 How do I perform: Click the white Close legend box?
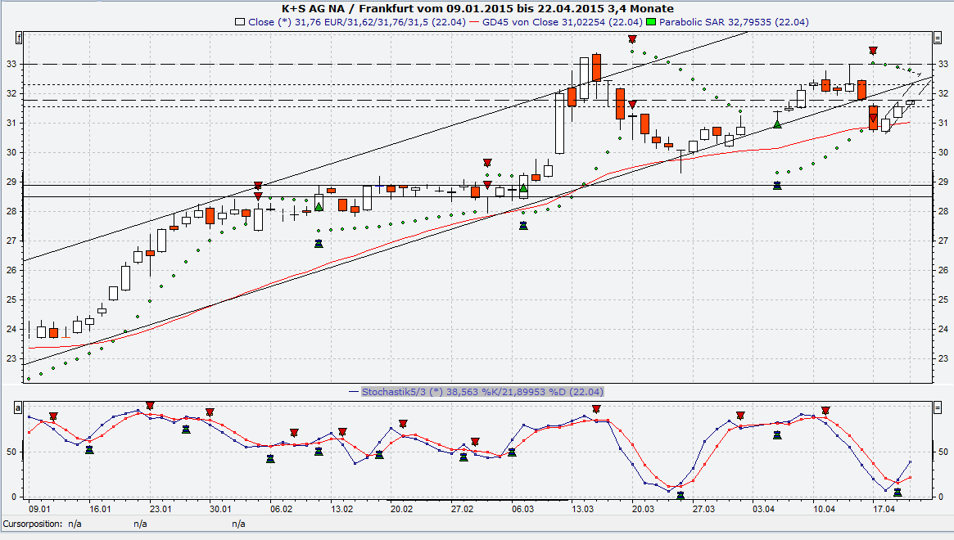[240, 22]
